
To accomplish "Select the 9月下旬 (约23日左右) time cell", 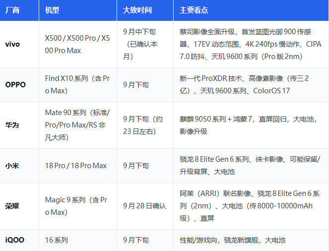I will point(145,125).
